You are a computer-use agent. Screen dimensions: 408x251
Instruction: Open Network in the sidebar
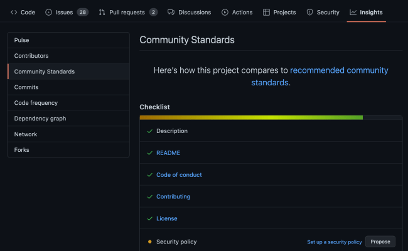[x=68, y=134]
